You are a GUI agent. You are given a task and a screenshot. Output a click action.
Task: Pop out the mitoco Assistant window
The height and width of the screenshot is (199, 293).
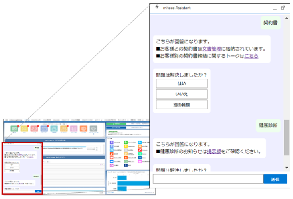click(x=283, y=8)
